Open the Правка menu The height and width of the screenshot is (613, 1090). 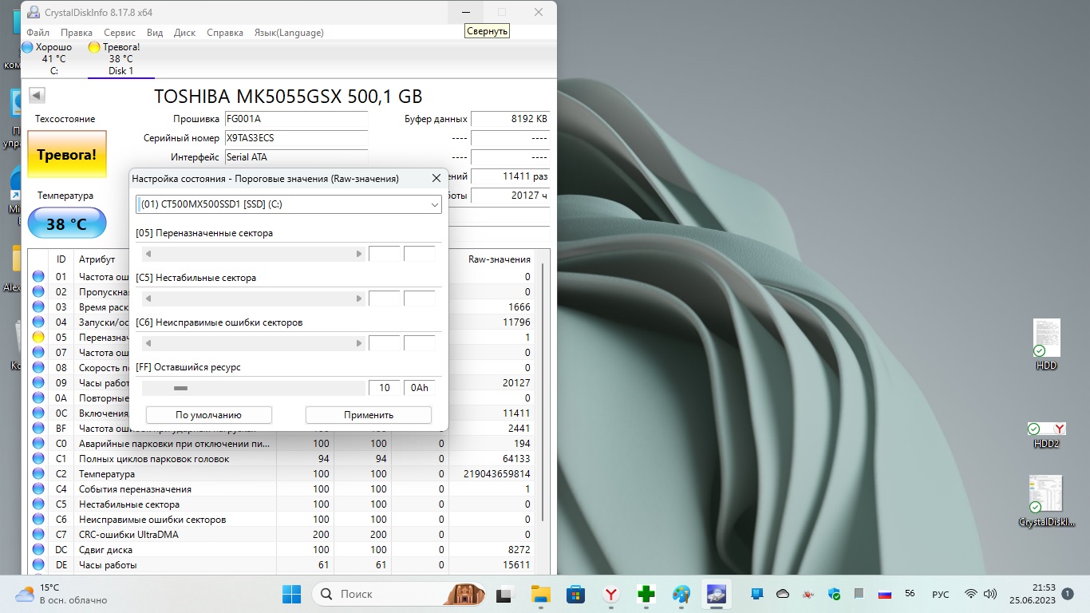77,33
